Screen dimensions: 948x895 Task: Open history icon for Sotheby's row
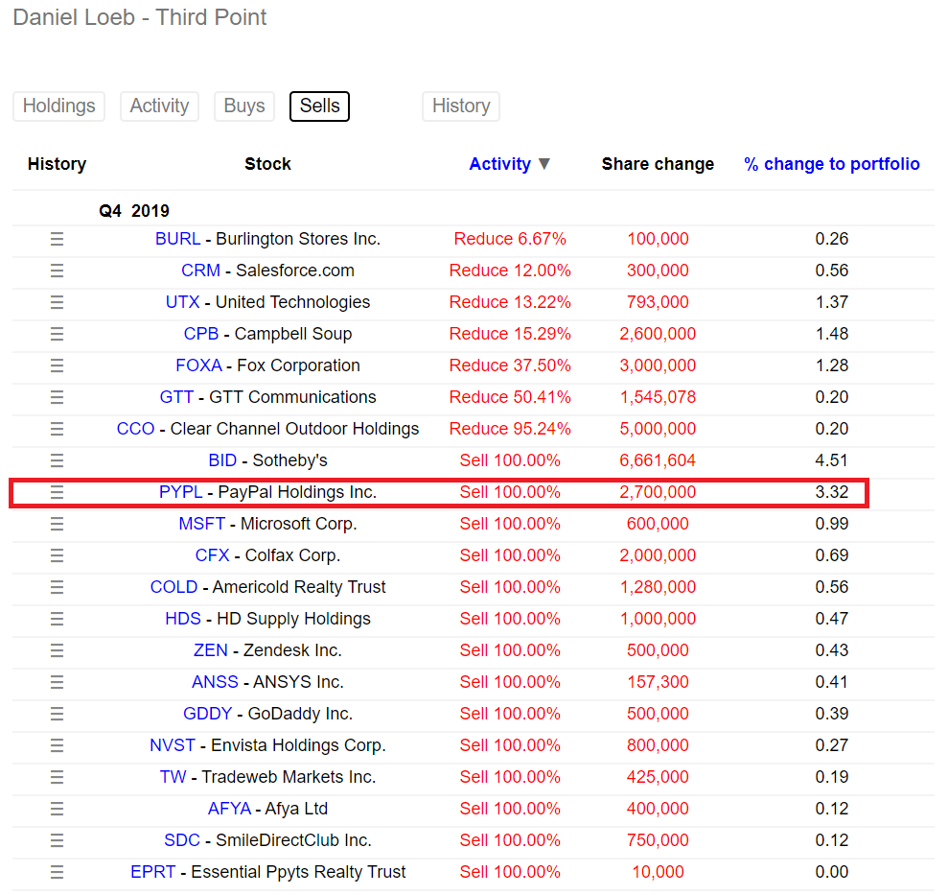(x=57, y=460)
